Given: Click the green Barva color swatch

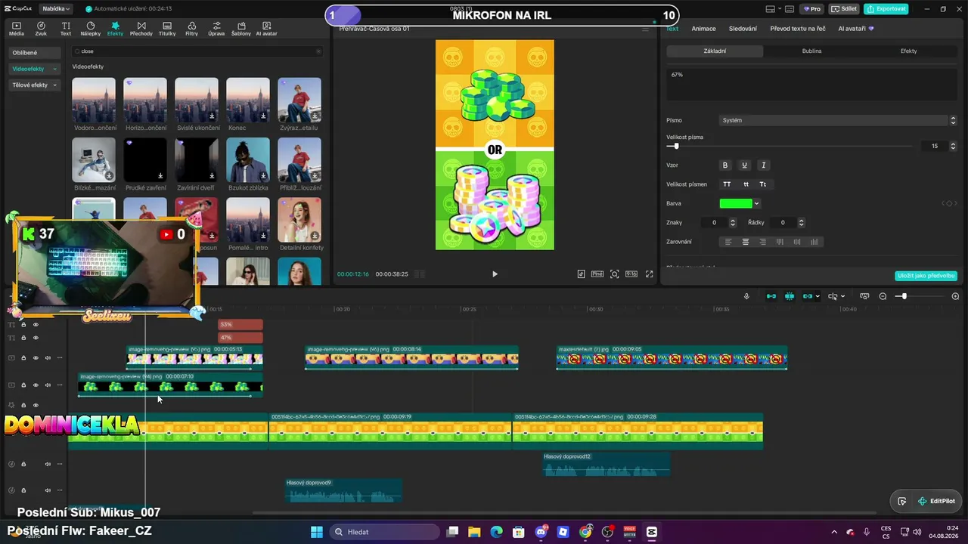Looking at the screenshot, I should [x=736, y=203].
